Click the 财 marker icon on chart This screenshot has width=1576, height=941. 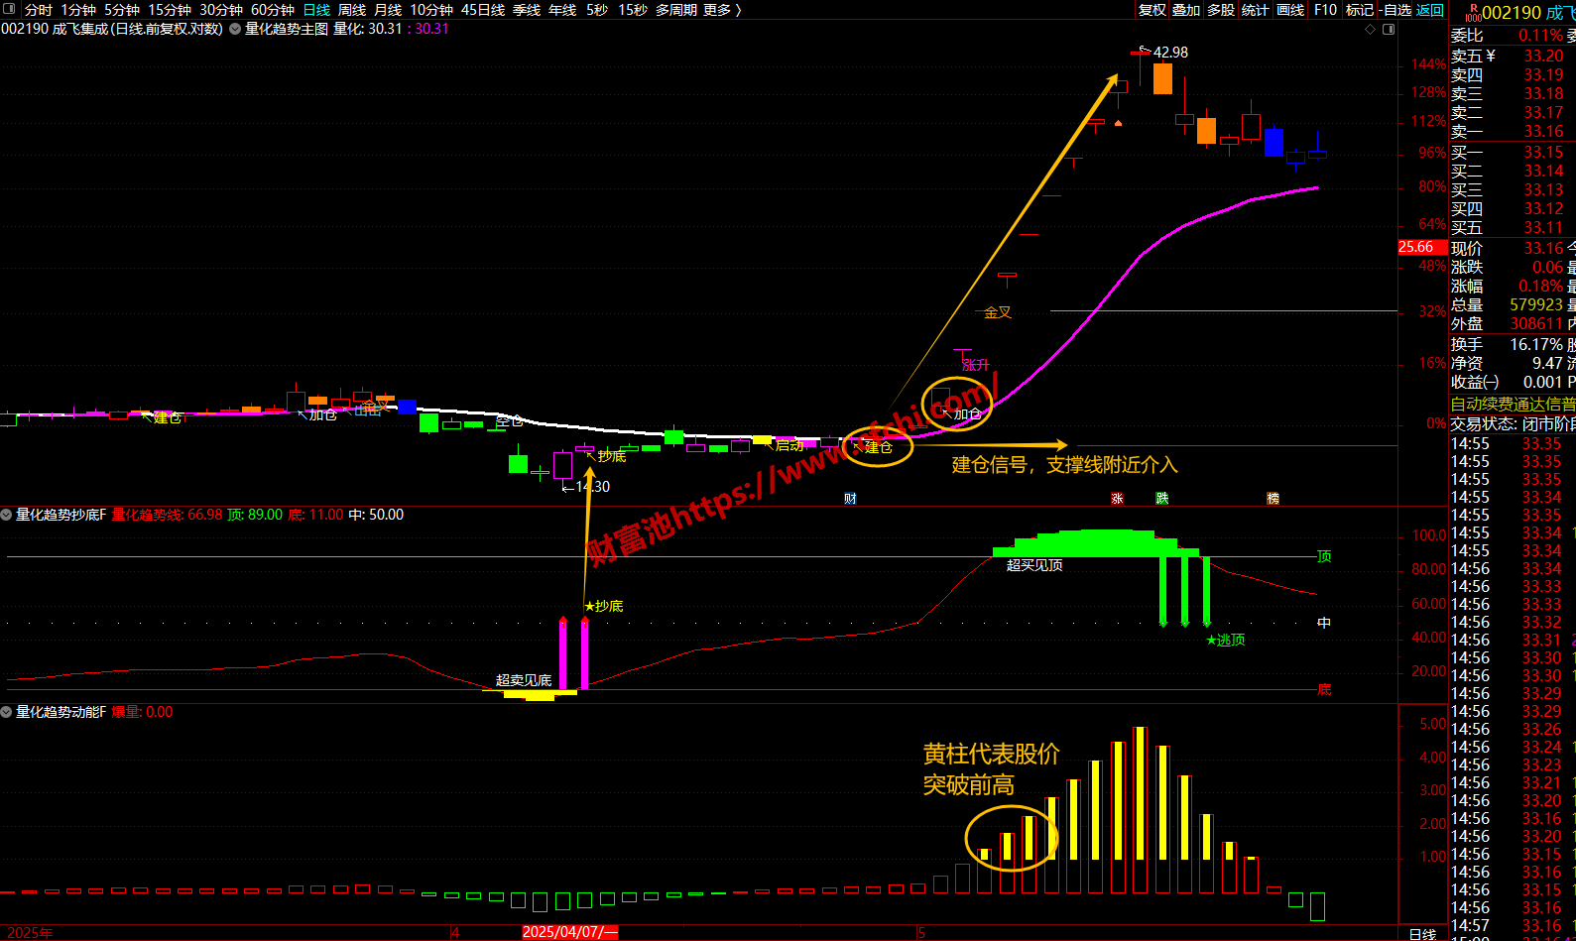(850, 499)
